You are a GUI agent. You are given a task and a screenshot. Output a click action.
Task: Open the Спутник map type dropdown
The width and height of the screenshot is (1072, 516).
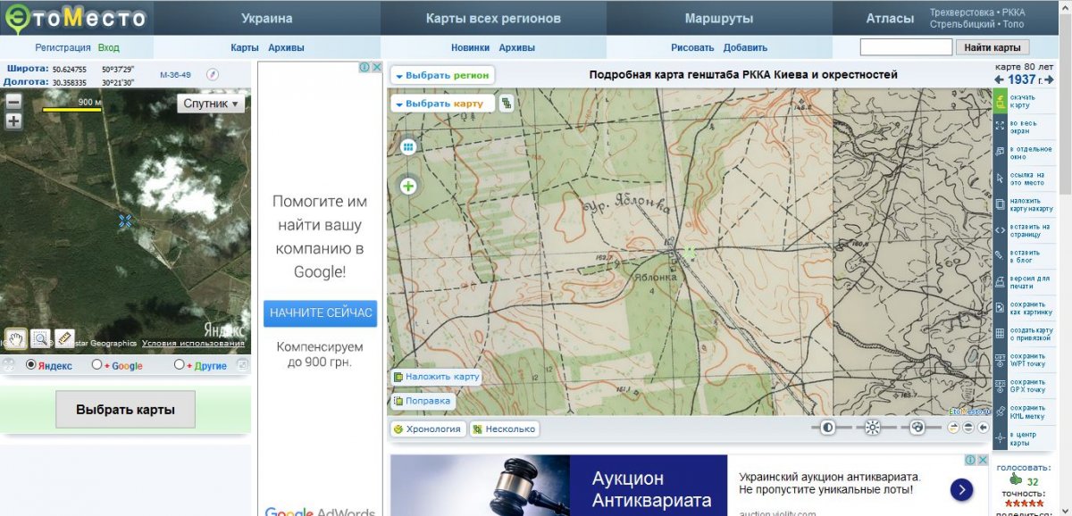pos(211,104)
